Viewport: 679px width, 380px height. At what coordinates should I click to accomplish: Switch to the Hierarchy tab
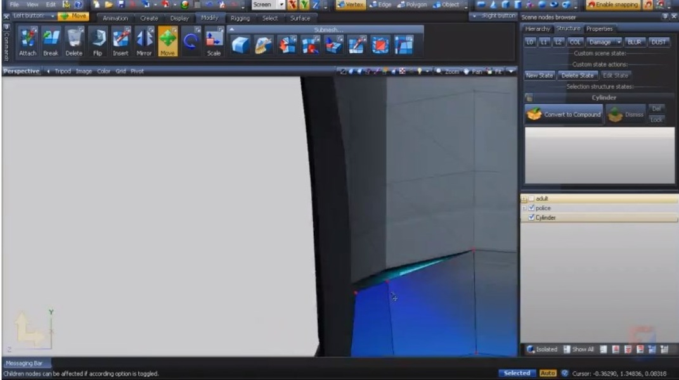point(538,29)
